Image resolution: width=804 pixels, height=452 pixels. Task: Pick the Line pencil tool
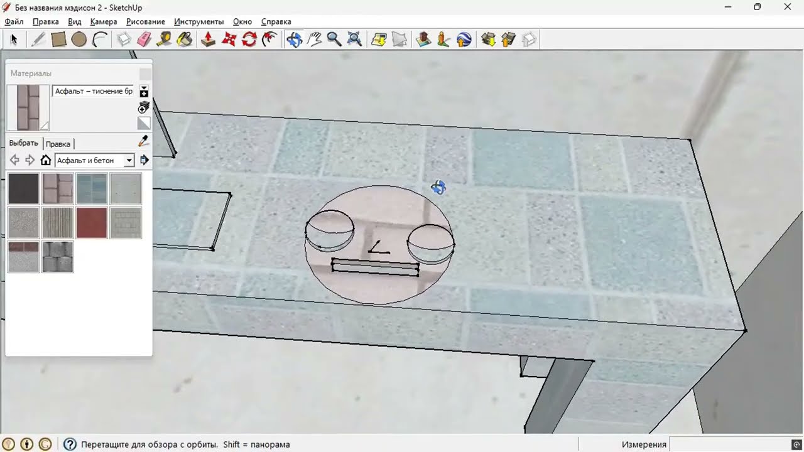pos(38,40)
